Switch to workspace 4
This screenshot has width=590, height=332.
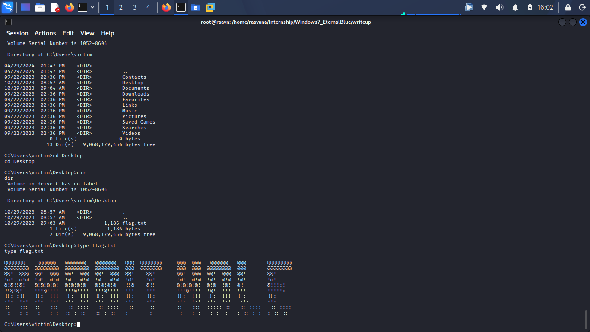[149, 7]
